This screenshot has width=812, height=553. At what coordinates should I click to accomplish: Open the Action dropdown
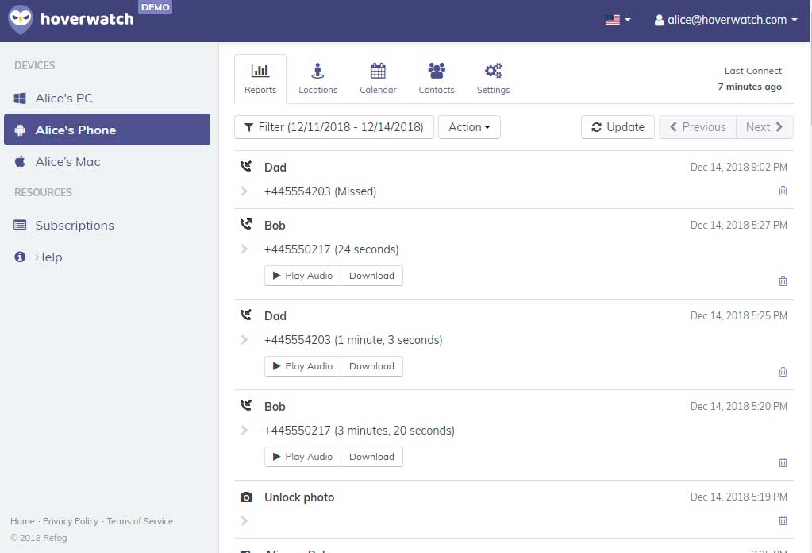(469, 127)
